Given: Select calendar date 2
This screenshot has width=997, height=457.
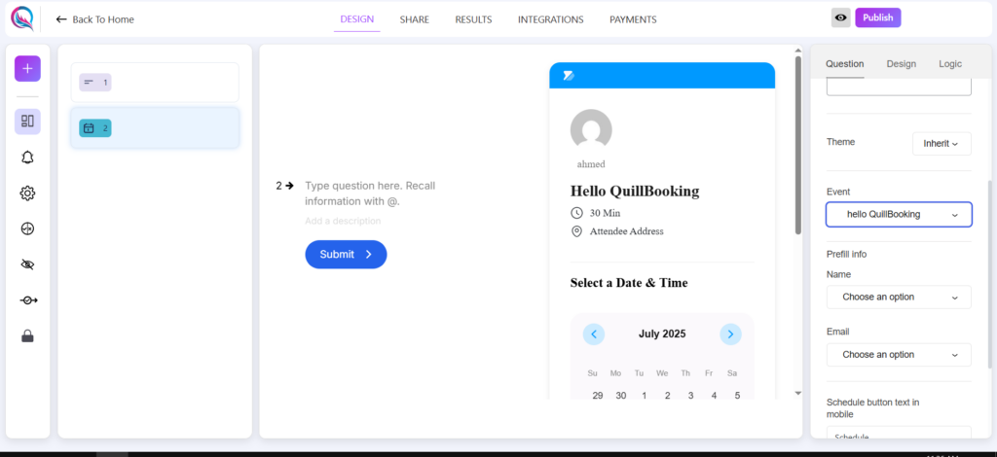Looking at the screenshot, I should point(668,396).
